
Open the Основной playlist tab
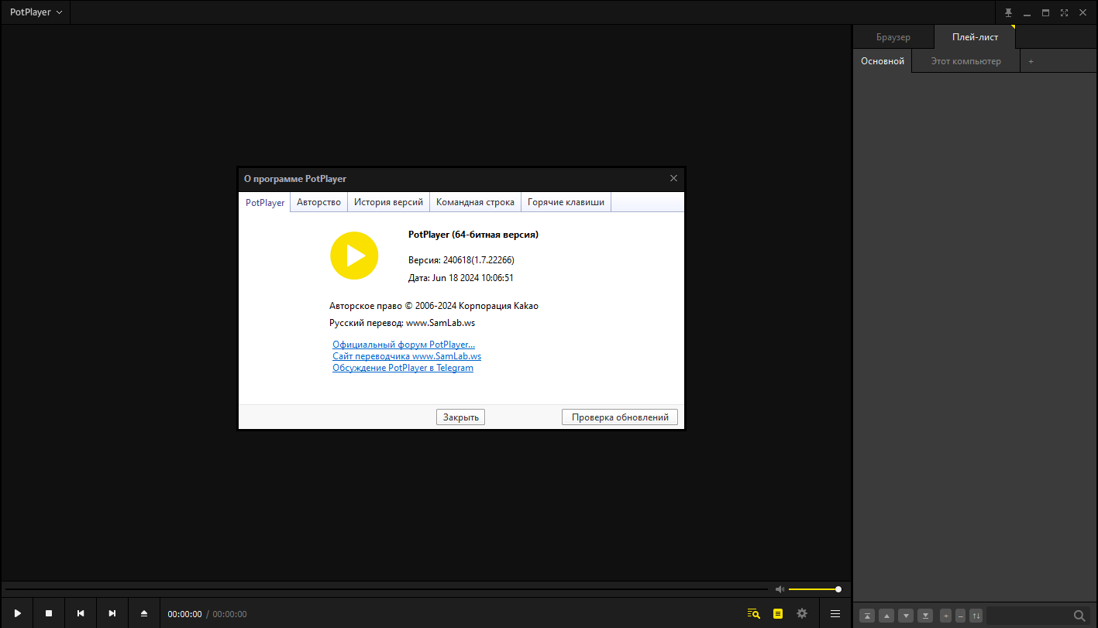[883, 61]
